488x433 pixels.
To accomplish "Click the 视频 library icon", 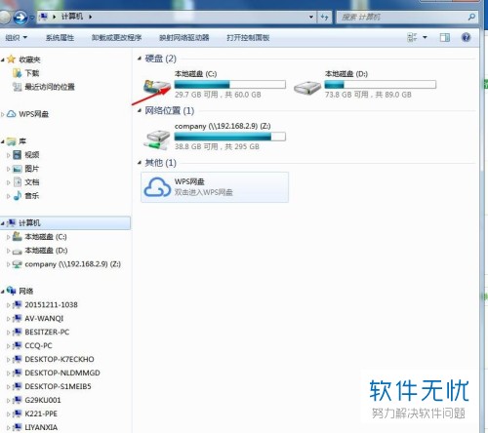I will click(18, 155).
